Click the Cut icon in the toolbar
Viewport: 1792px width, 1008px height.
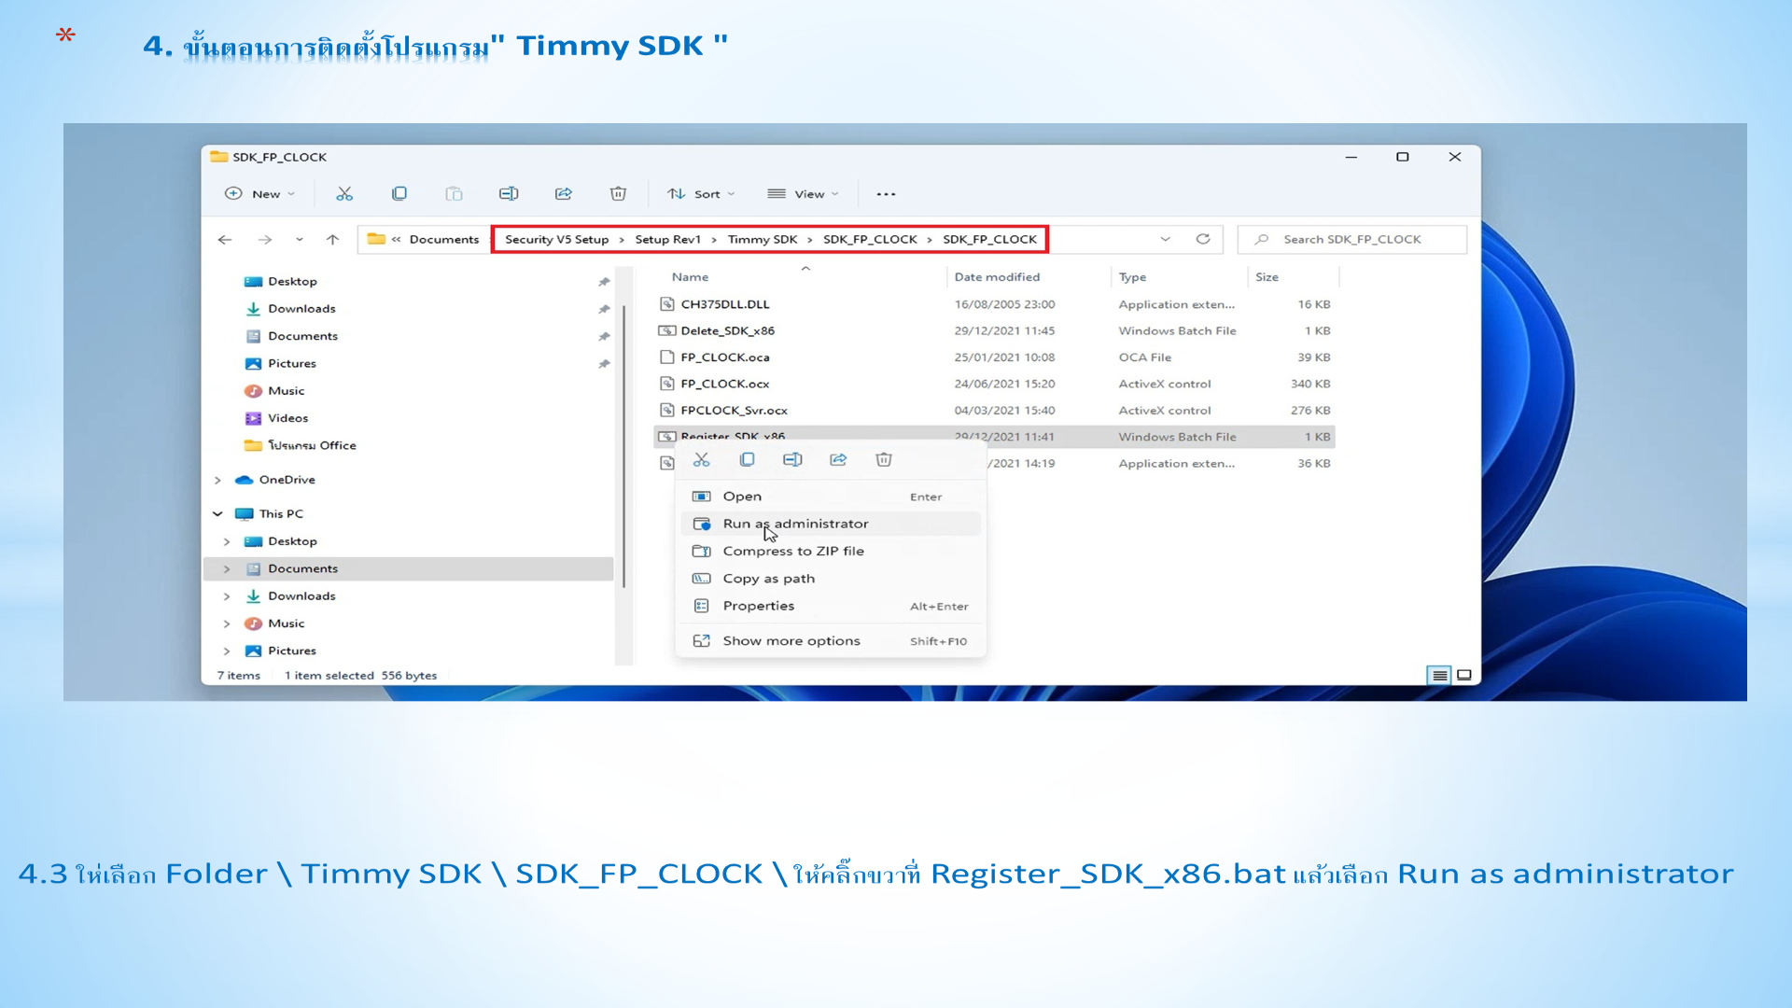344,194
